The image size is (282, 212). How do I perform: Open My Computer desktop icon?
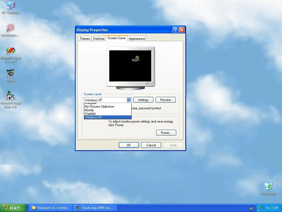point(10,7)
